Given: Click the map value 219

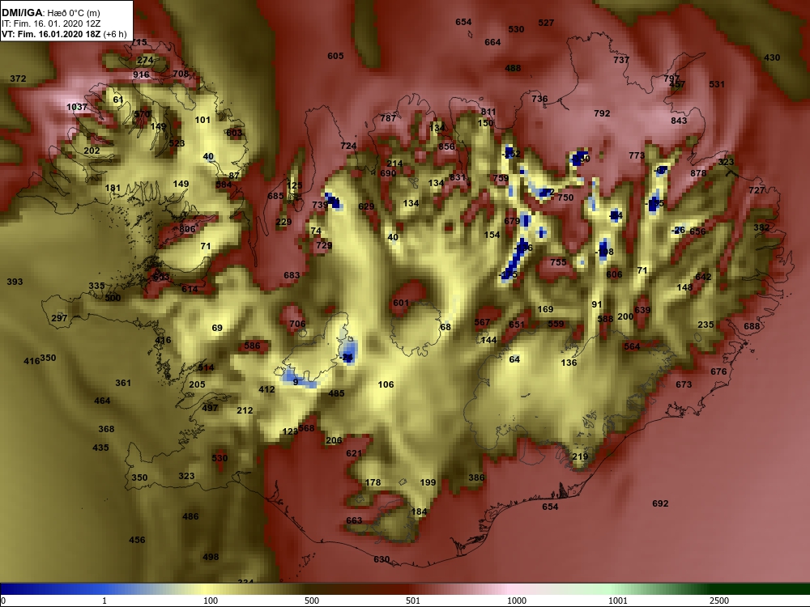Looking at the screenshot, I should click(580, 456).
